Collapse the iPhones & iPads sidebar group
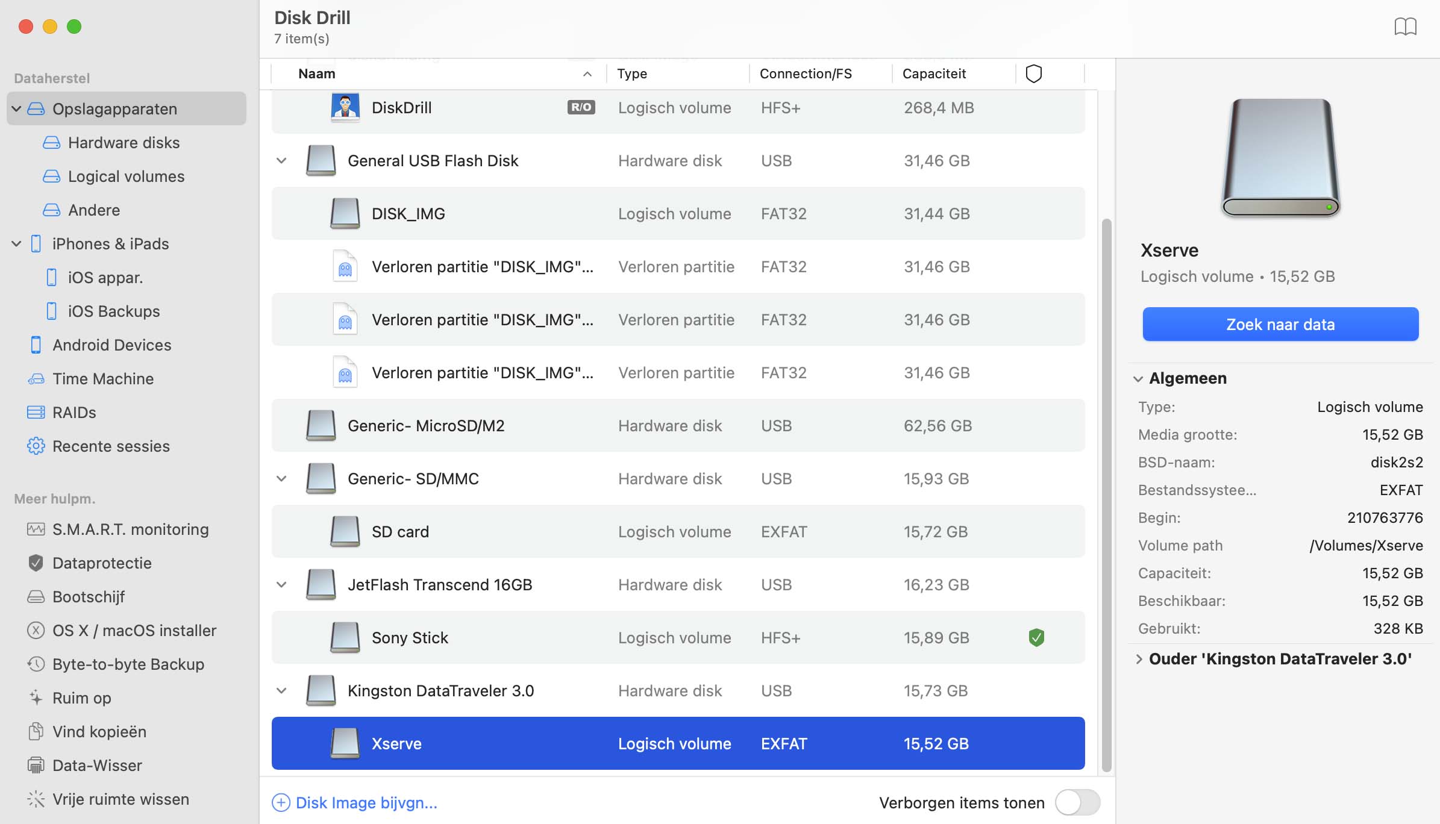 [17, 244]
